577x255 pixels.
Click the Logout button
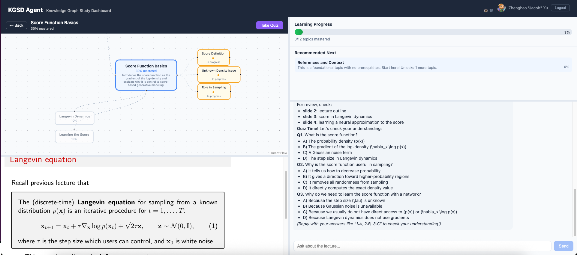pos(560,8)
